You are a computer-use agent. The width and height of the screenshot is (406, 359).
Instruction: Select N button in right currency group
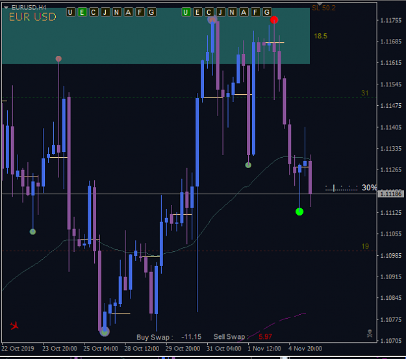pyautogui.click(x=233, y=12)
